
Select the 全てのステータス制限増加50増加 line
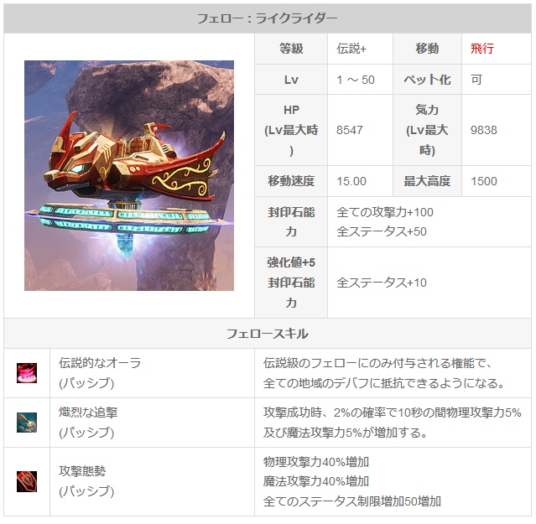coord(352,501)
